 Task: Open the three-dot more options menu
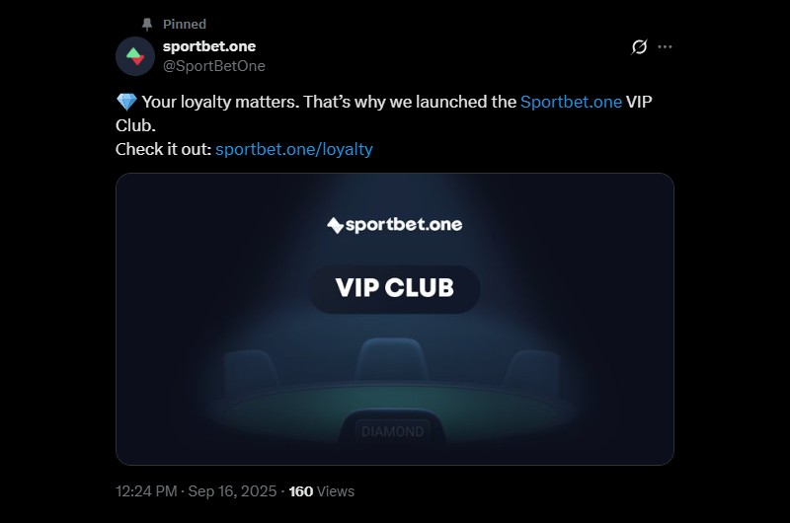665,46
